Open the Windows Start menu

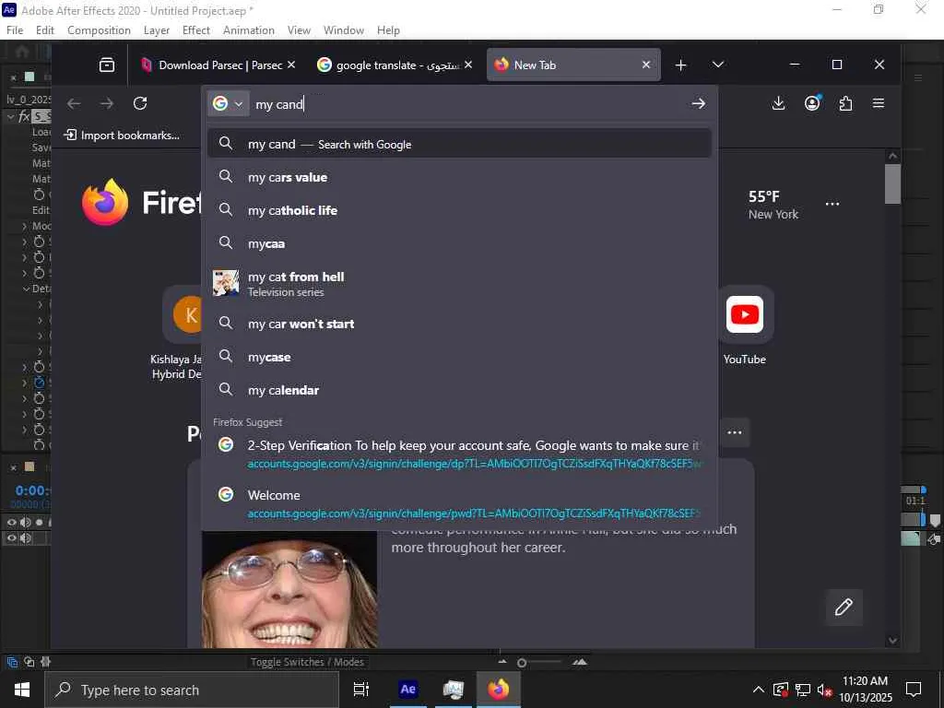click(22, 690)
